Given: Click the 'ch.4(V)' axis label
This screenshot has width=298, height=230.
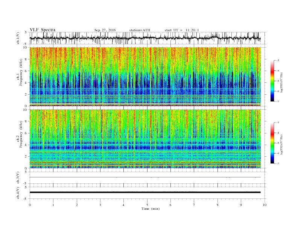Looking at the screenshot, I should 18,193.
